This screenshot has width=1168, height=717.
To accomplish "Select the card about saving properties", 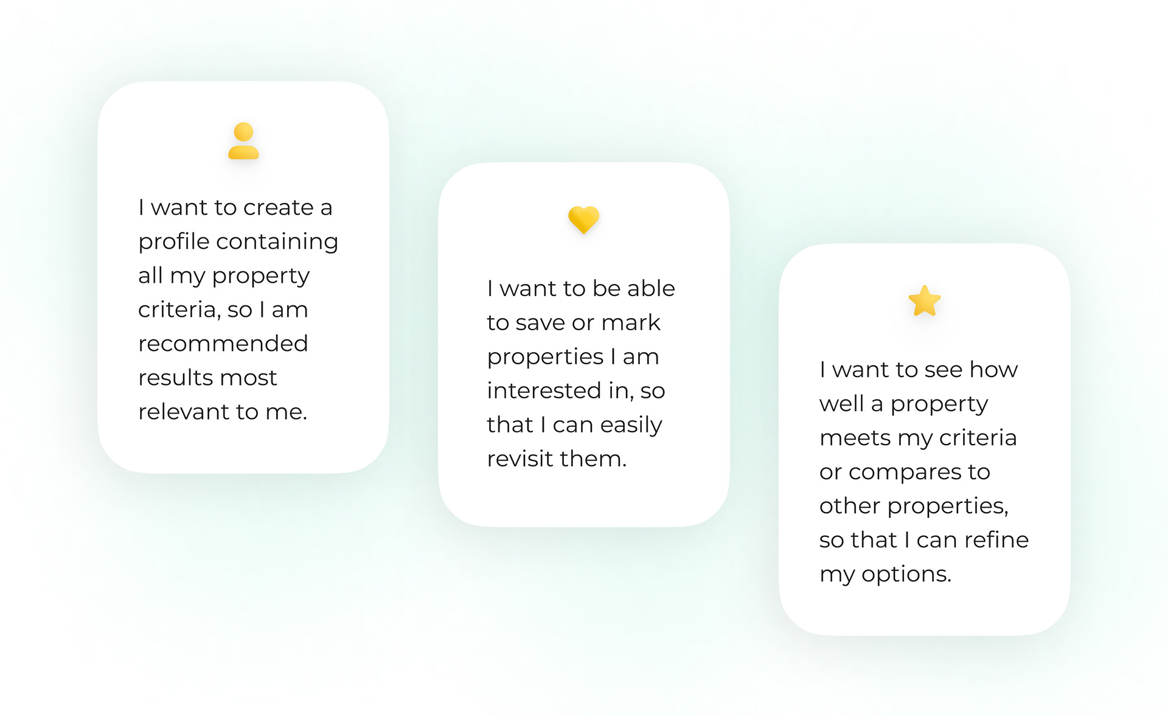I will click(x=584, y=344).
